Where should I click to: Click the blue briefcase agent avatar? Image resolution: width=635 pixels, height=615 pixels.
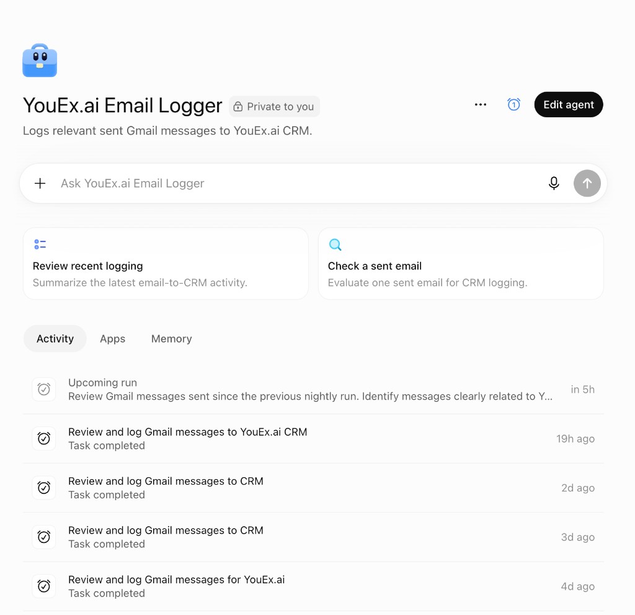[40, 60]
